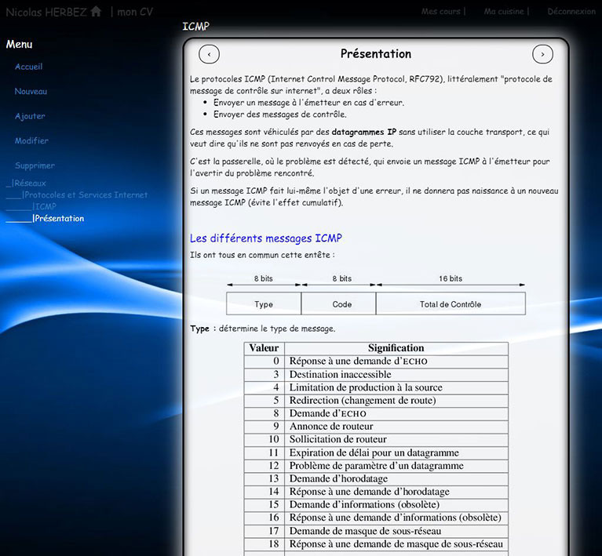Screen dimensions: 602x556
Task: Click the home icon next to Nicolas HERBEZ
Action: tap(96, 12)
